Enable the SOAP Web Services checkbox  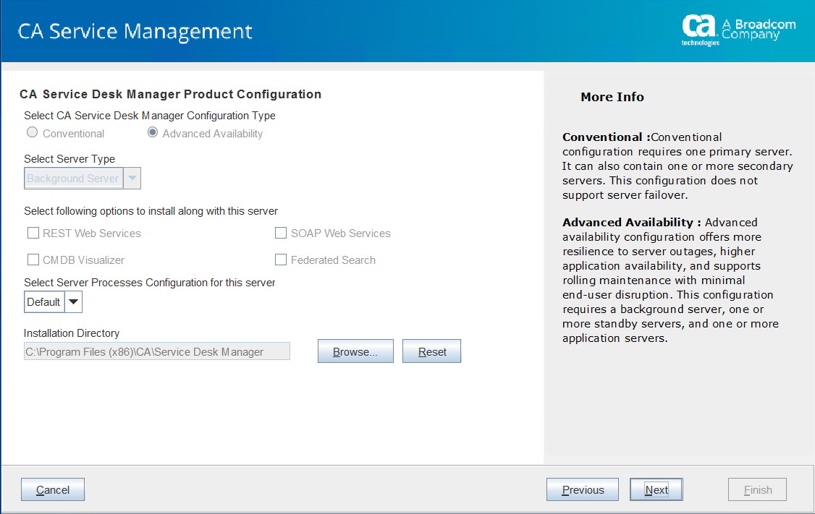tap(281, 234)
